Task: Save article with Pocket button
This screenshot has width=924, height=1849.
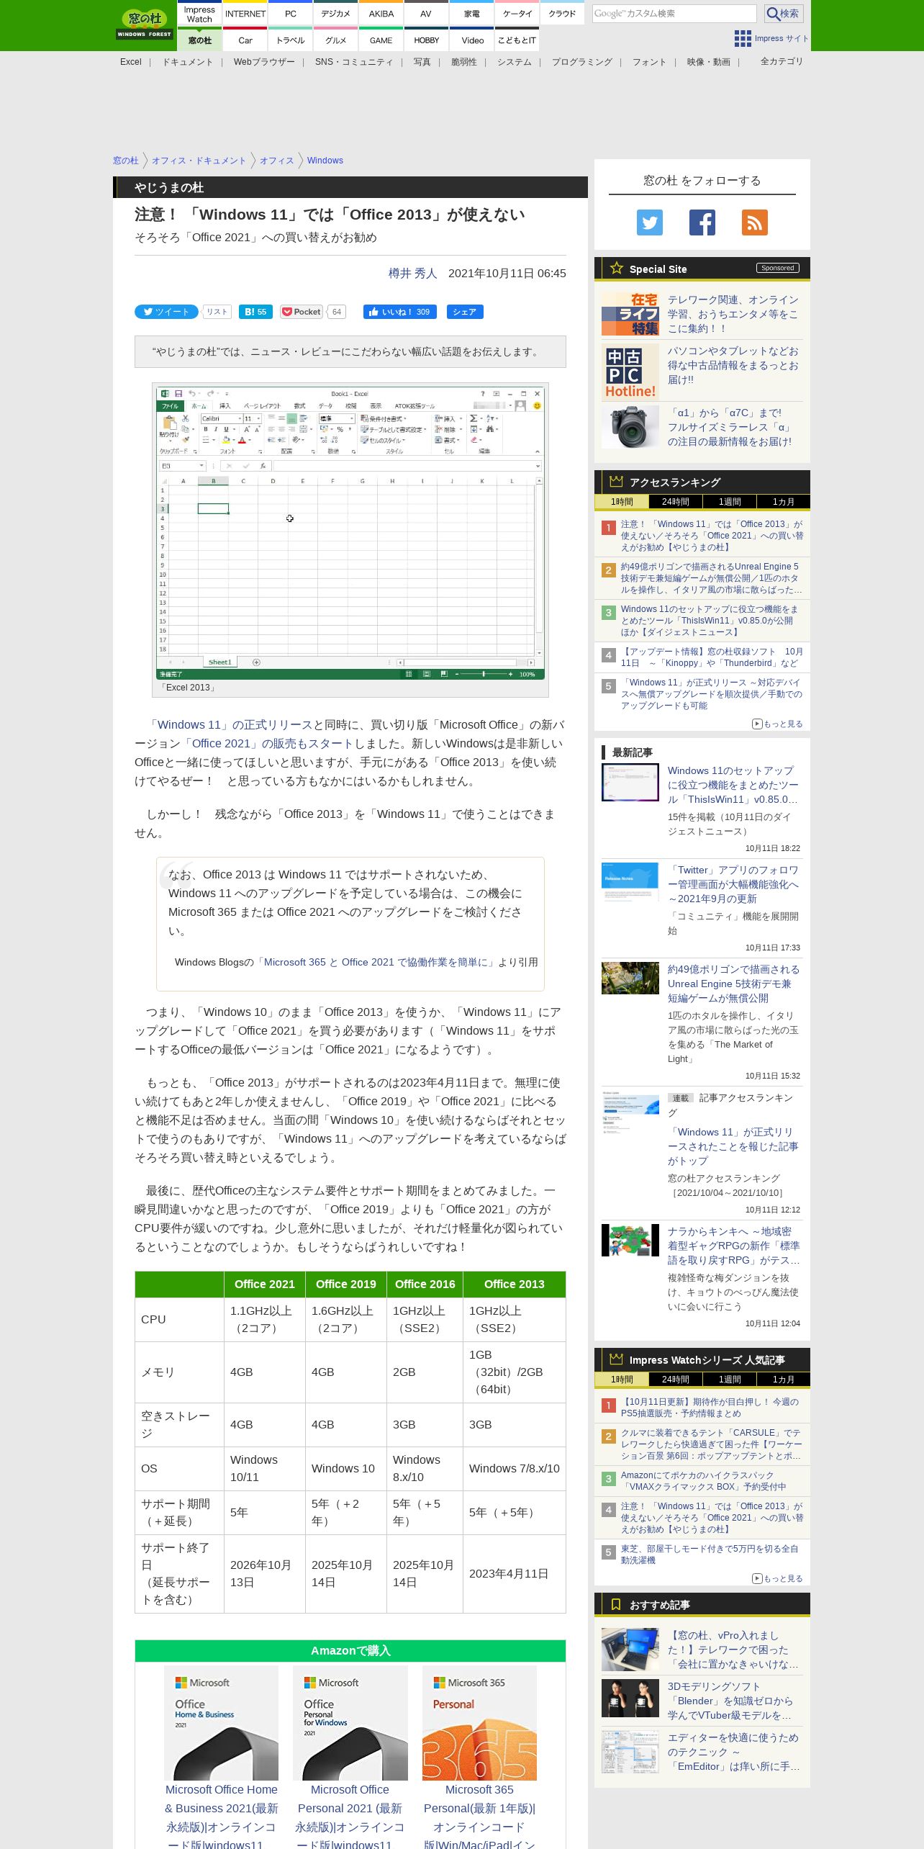Action: click(x=302, y=312)
